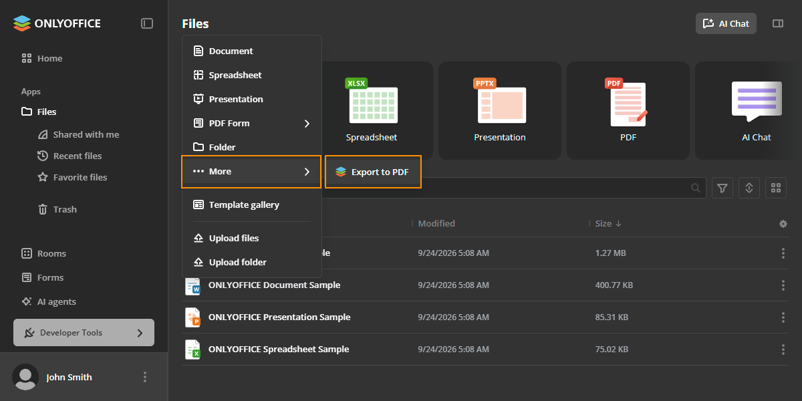The image size is (802, 401).
Task: Open Forms in sidebar
Action: pos(42,277)
